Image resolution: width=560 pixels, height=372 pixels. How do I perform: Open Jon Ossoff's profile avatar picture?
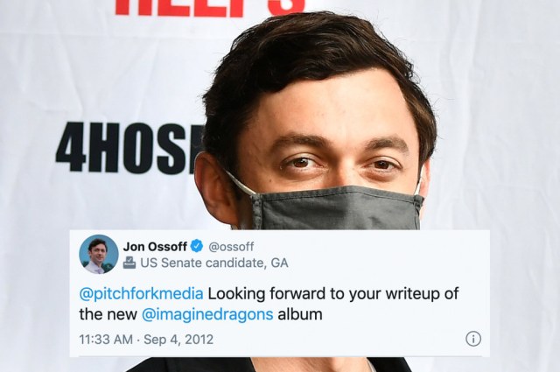(99, 254)
